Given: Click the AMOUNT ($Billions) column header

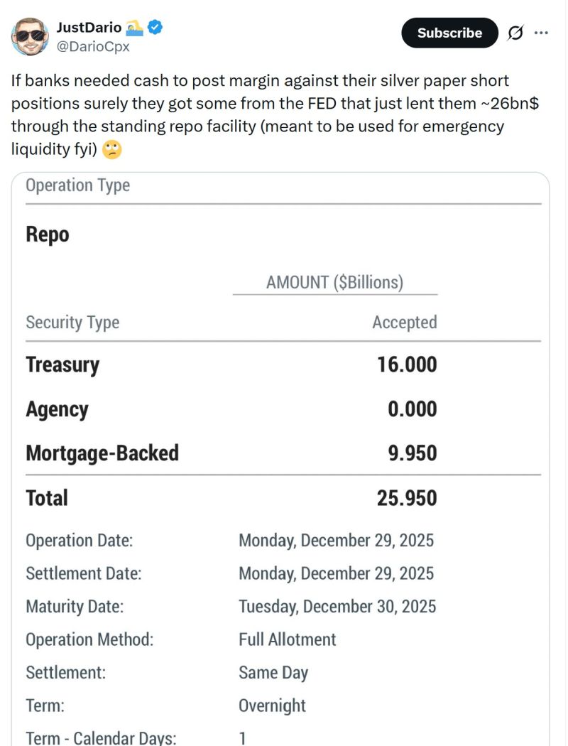Looking at the screenshot, I should [x=334, y=281].
